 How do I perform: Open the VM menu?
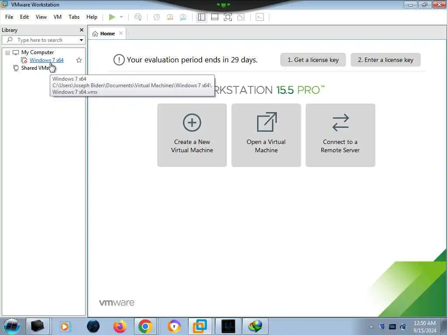[x=58, y=17]
